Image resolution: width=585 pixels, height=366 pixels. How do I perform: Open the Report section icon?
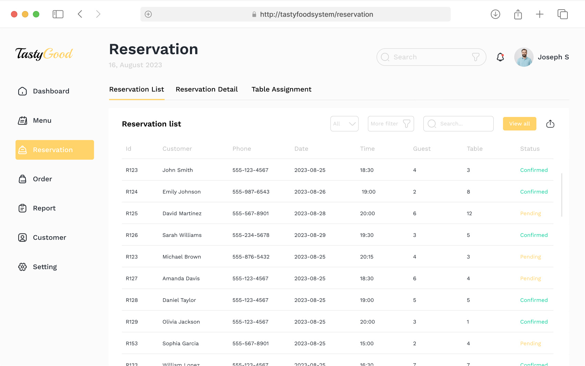[22, 208]
